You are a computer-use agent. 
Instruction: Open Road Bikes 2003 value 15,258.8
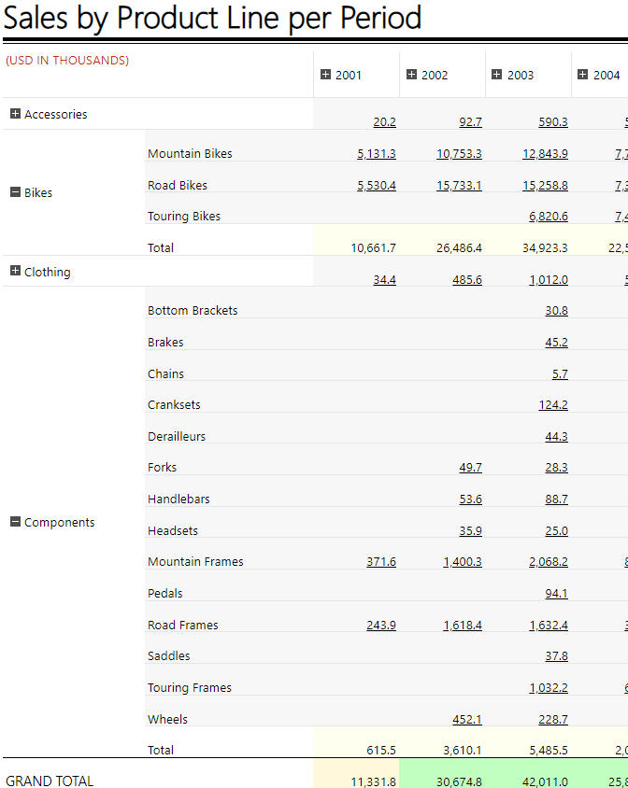pos(545,186)
